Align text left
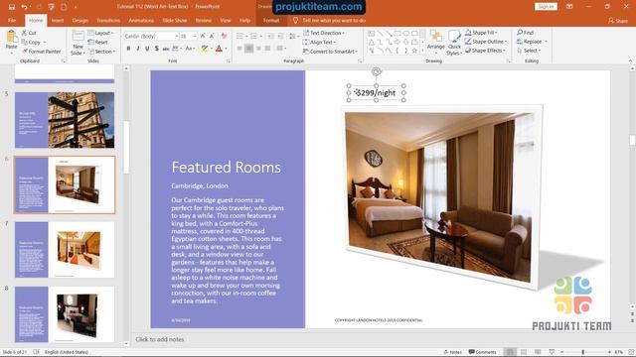 tap(239, 49)
